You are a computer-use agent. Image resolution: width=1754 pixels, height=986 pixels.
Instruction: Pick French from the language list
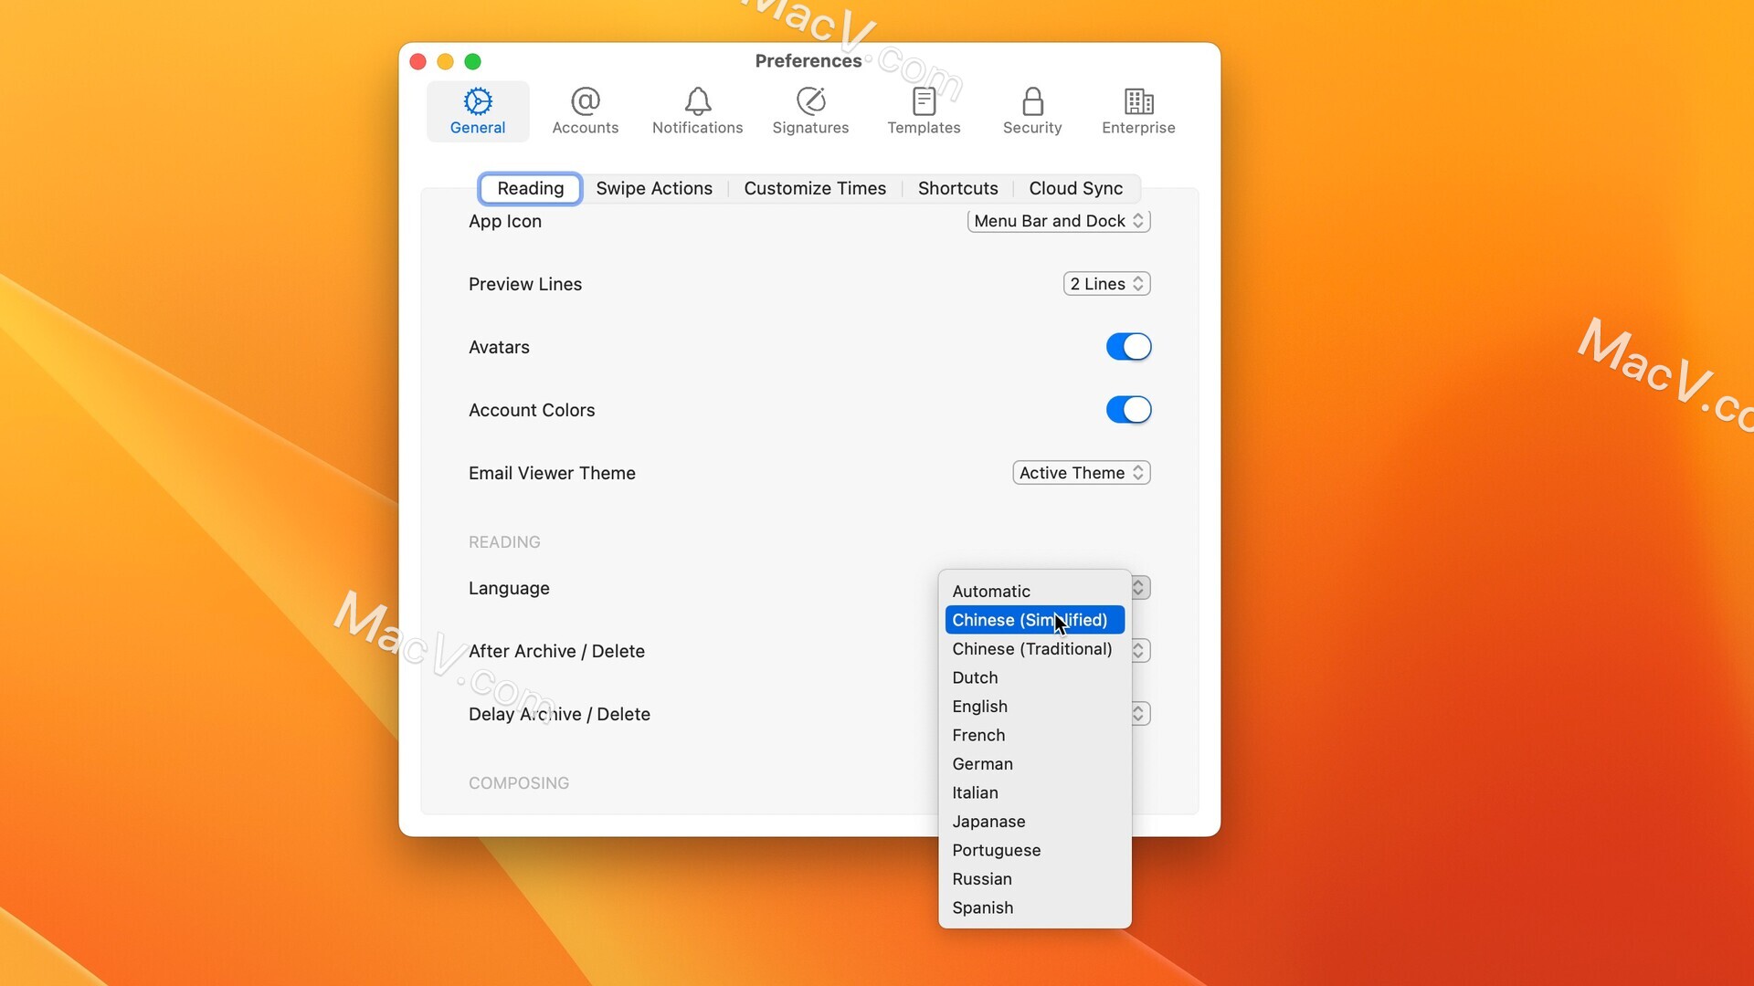tap(1035, 735)
